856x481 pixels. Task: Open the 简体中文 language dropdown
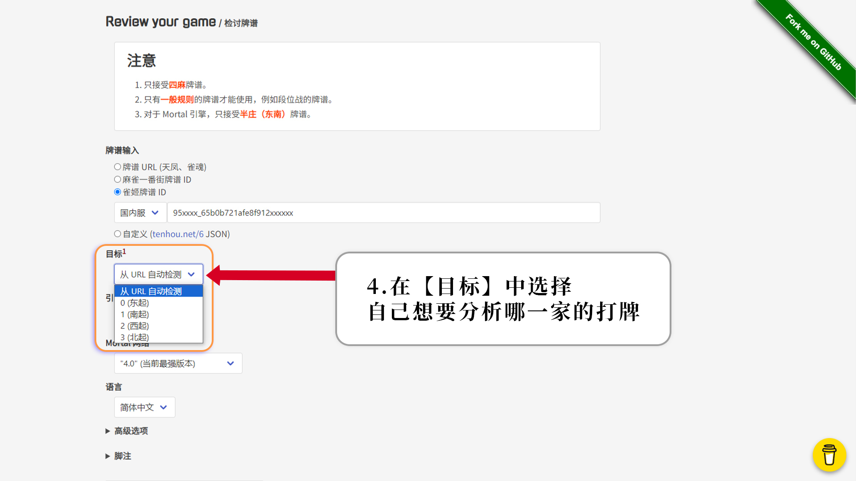click(x=144, y=407)
